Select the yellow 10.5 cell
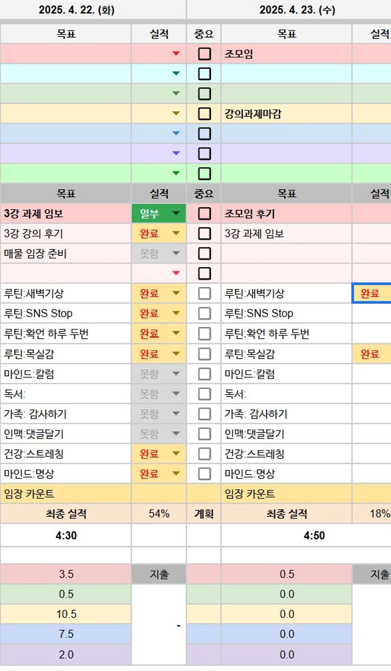The height and width of the screenshot is (671, 391). pos(66,614)
